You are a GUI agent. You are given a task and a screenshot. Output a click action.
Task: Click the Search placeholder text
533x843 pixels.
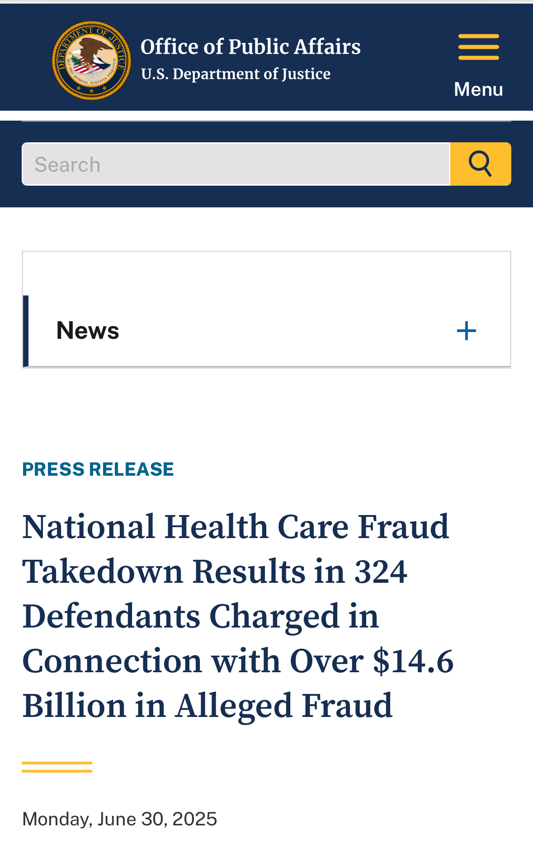coord(67,164)
